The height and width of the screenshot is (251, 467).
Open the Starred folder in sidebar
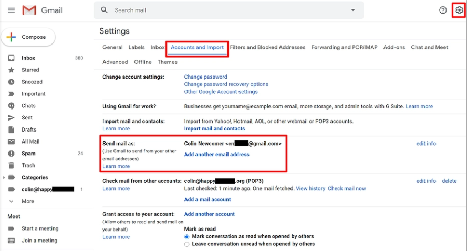click(x=30, y=70)
